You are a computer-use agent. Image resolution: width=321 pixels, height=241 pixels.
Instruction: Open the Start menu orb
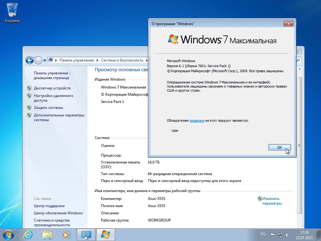coord(8,235)
